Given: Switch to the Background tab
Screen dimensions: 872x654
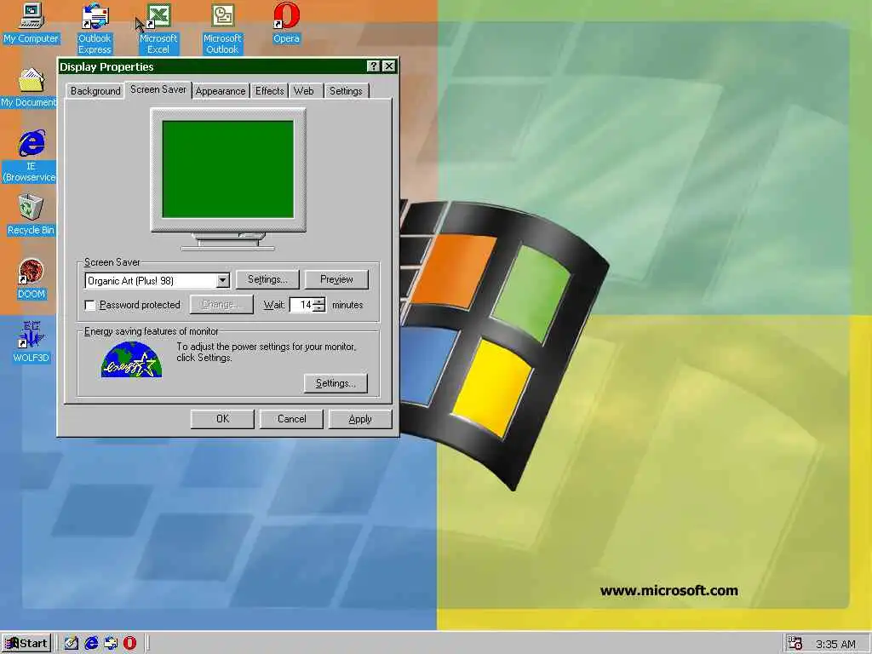Looking at the screenshot, I should pos(95,90).
